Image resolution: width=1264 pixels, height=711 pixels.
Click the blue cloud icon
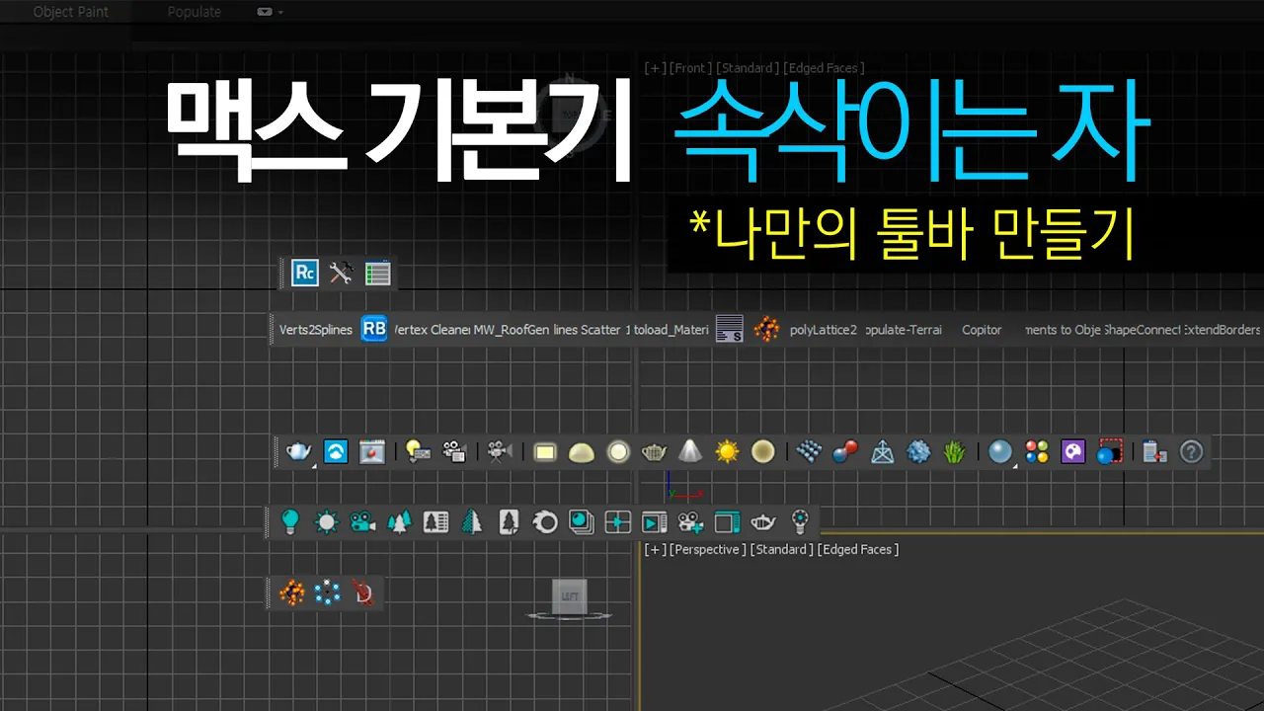[x=336, y=451]
